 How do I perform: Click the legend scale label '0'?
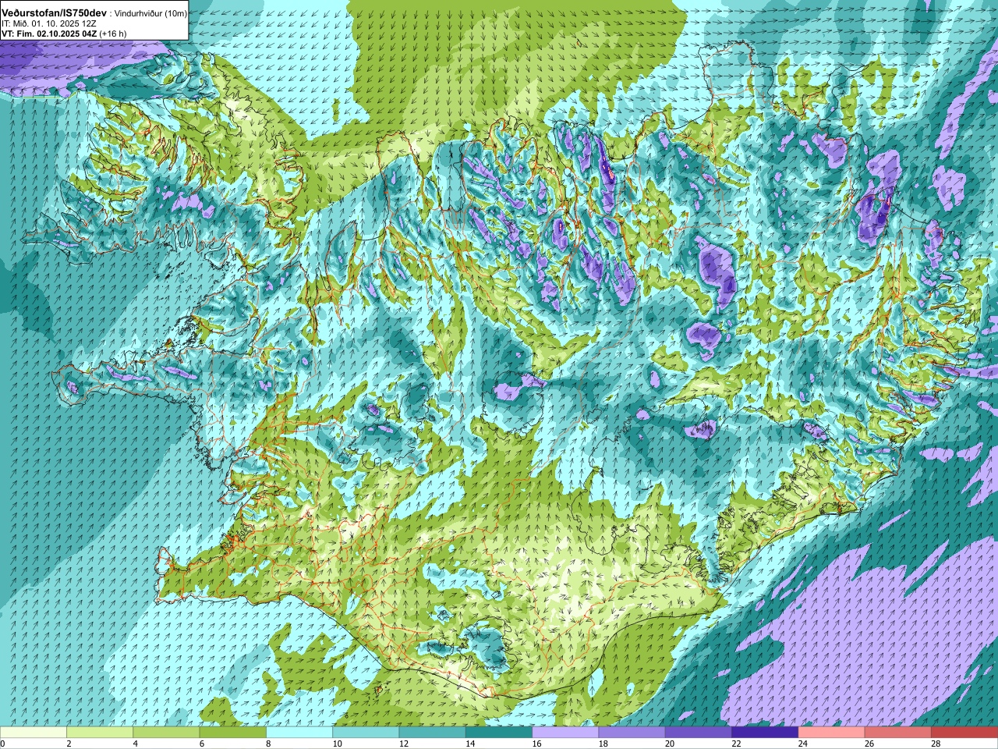pos(2,744)
